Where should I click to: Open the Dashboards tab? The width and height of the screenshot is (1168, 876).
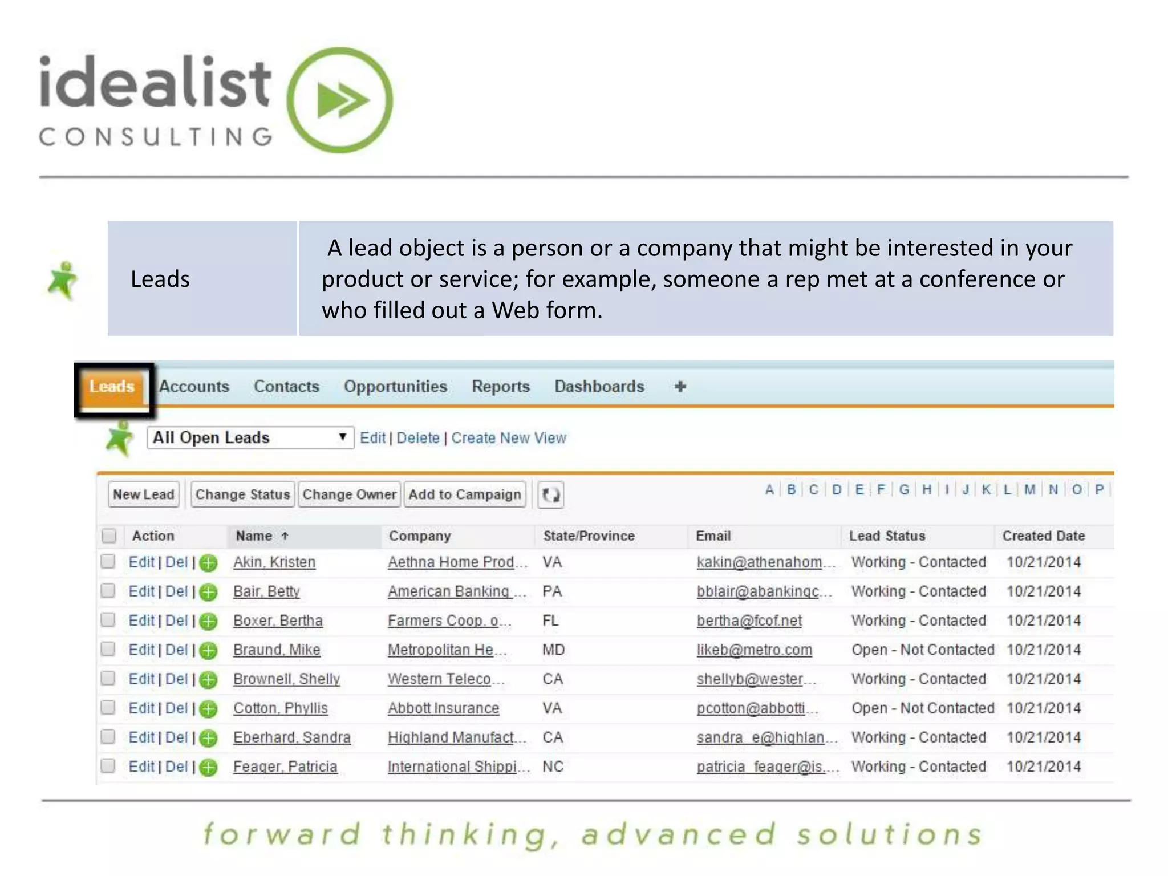(x=599, y=386)
